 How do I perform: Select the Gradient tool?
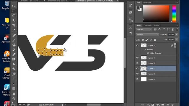pyautogui.click(x=14, y=59)
